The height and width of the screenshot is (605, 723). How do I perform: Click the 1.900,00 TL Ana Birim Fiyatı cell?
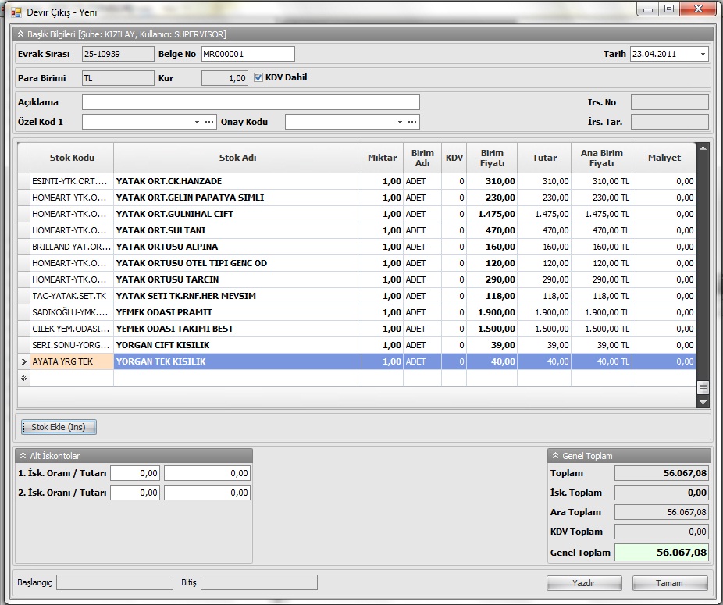tap(602, 312)
